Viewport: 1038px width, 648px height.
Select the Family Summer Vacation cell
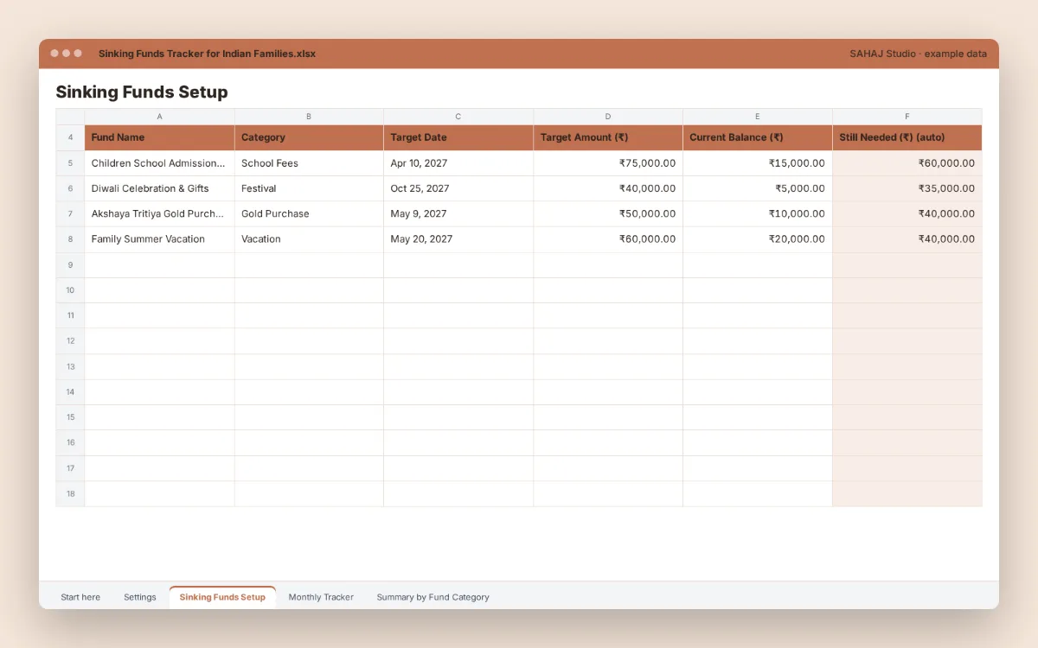pos(159,239)
